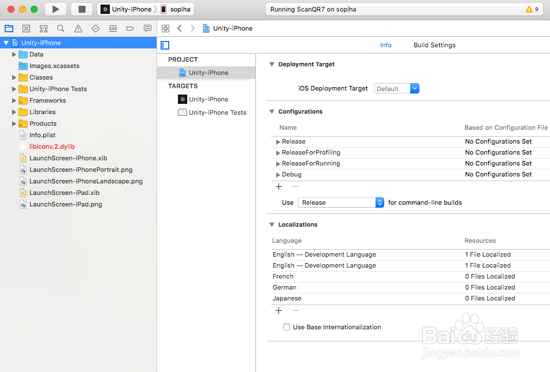The height and width of the screenshot is (372, 550).
Task: Expand the Frameworks group
Action: tap(14, 100)
